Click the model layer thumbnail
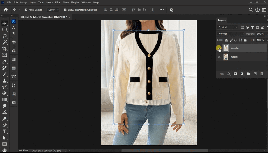Image resolution: width=268 pixels, height=153 pixels. pyautogui.click(x=226, y=57)
